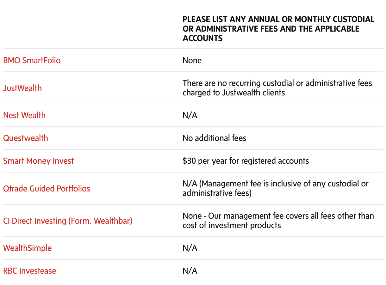Click the custodial or administrative fees column header
This screenshot has width=386, height=285.
coord(278,29)
